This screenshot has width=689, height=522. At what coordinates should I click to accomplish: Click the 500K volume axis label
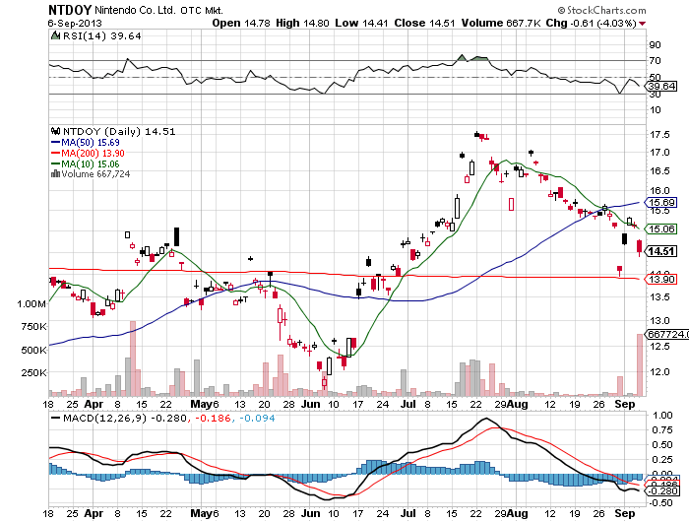click(x=33, y=350)
